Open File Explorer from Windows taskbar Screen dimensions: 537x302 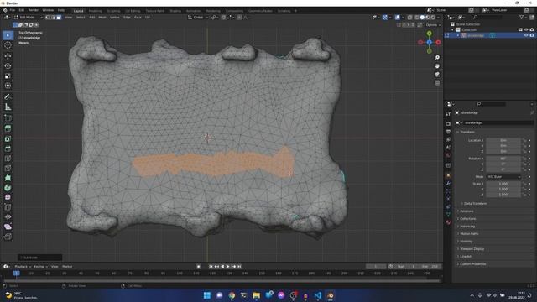tap(256, 295)
